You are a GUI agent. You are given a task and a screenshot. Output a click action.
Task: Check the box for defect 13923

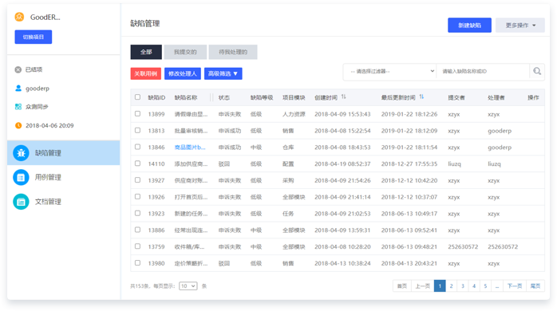pyautogui.click(x=137, y=213)
